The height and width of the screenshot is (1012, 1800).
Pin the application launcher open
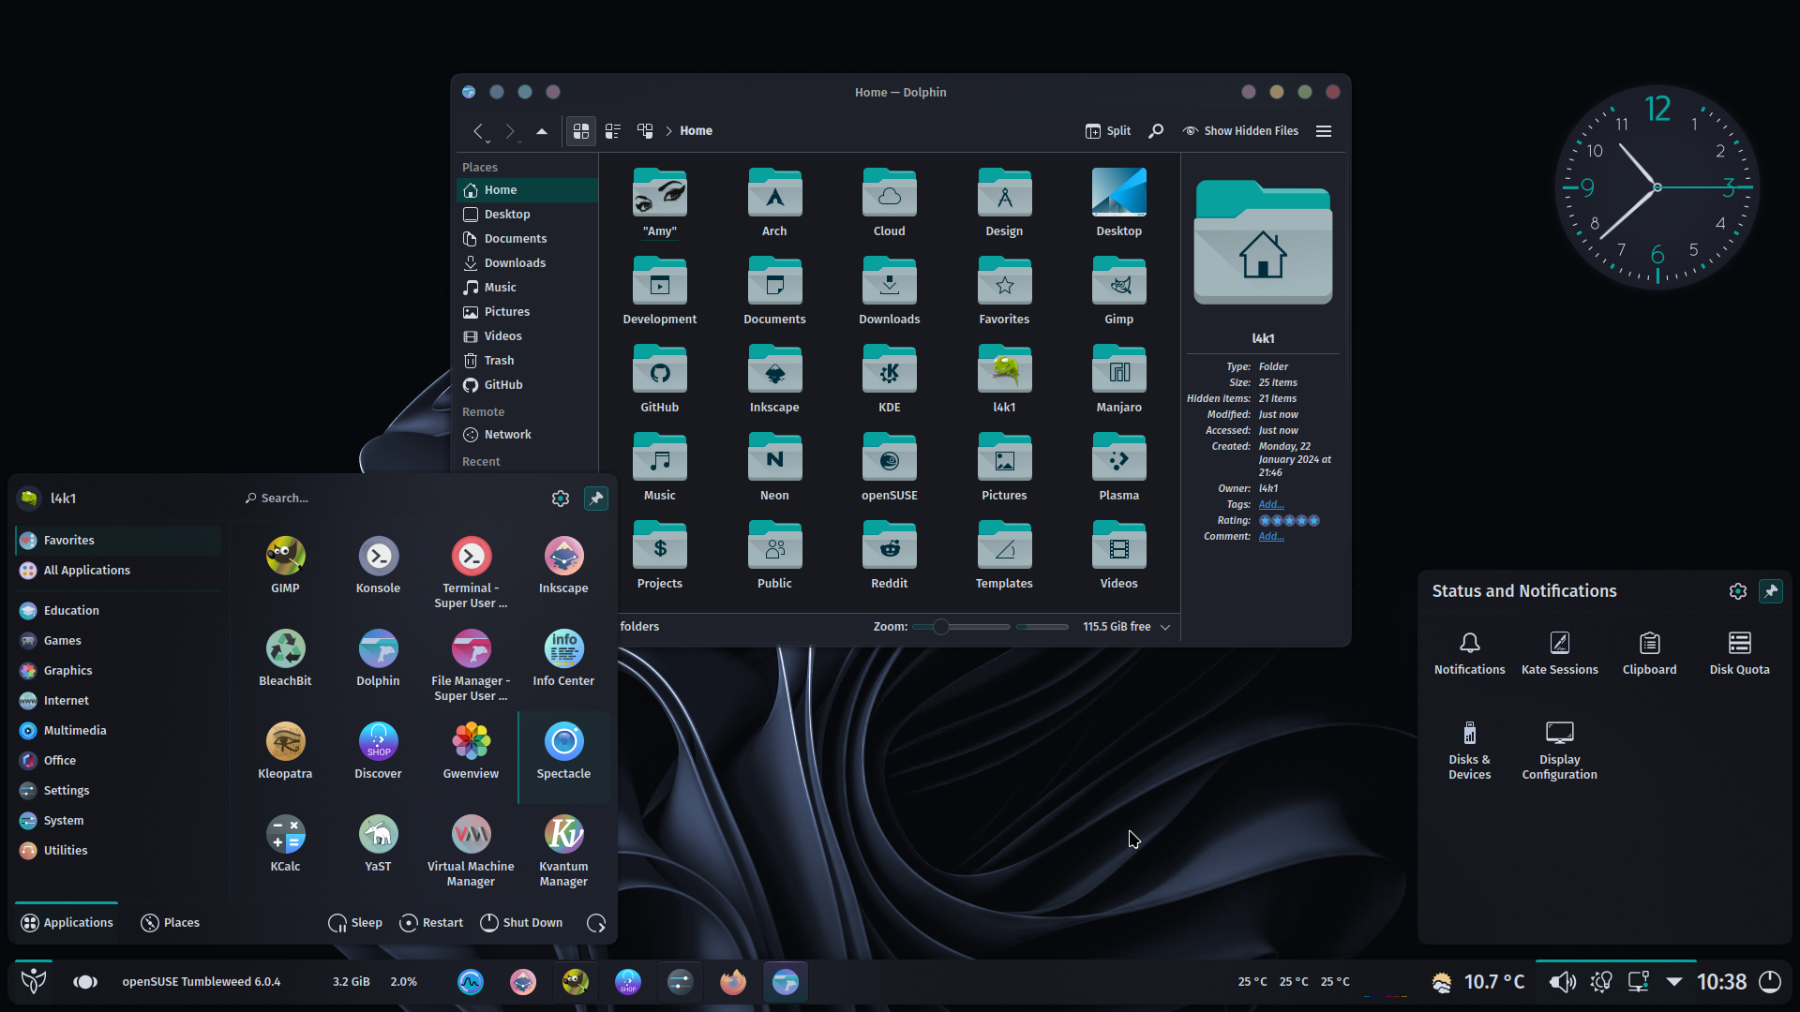[595, 499]
